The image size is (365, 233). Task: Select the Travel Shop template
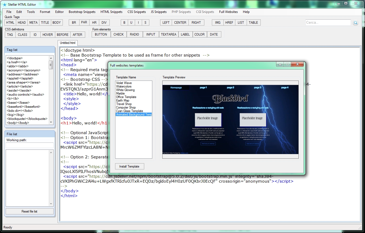(x=124, y=104)
